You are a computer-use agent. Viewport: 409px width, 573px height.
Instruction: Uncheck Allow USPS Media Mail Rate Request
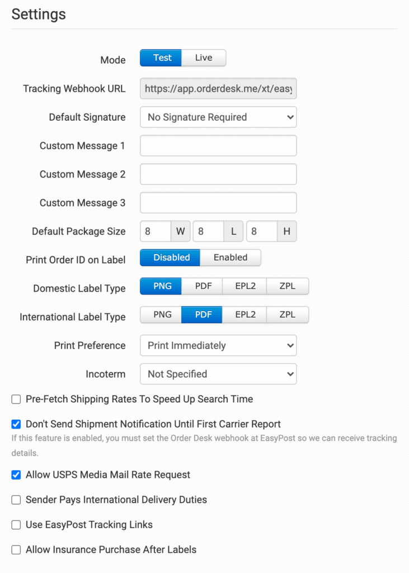point(16,475)
